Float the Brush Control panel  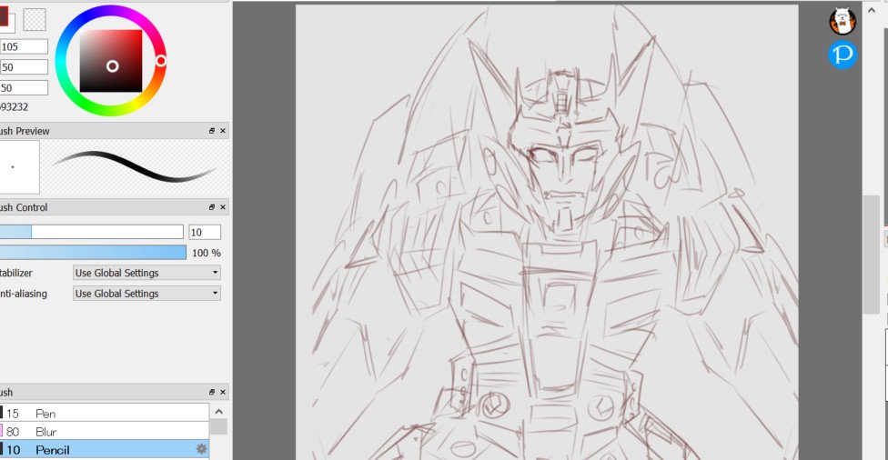212,207
